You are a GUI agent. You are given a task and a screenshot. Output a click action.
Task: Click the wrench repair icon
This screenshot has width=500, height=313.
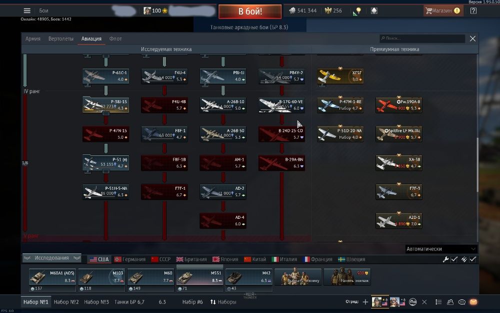coord(446,259)
